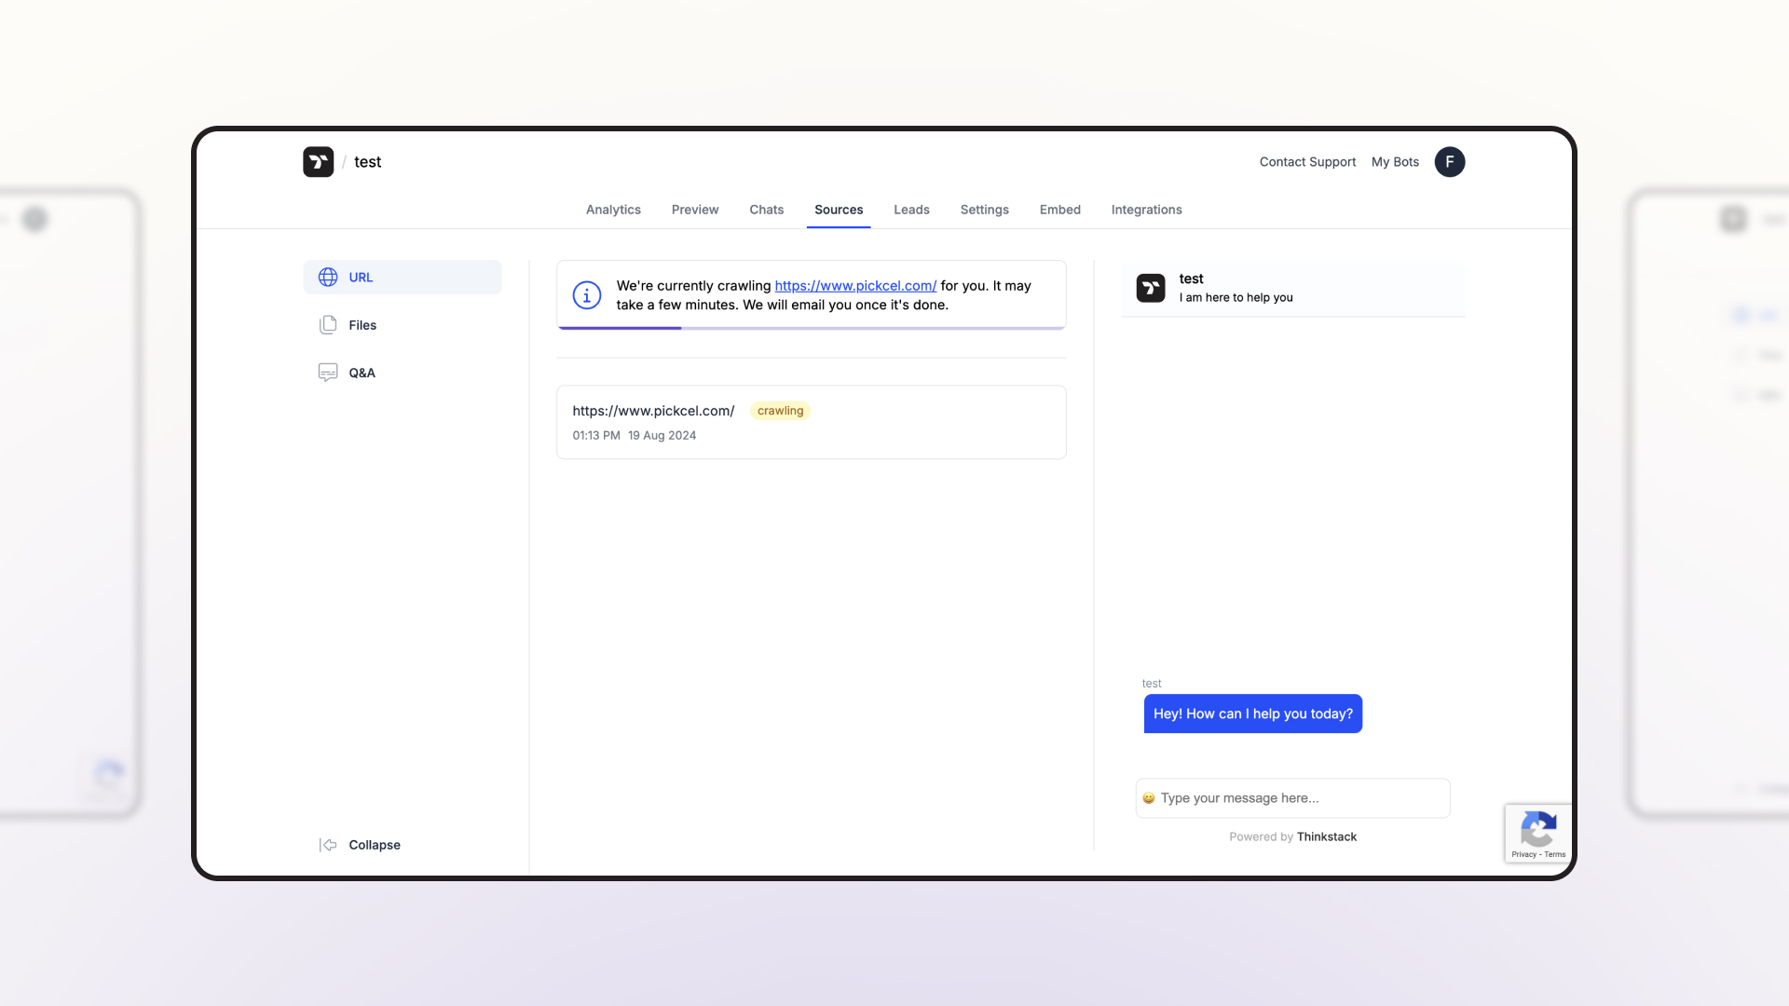Expand the My Bots dropdown

coord(1395,161)
